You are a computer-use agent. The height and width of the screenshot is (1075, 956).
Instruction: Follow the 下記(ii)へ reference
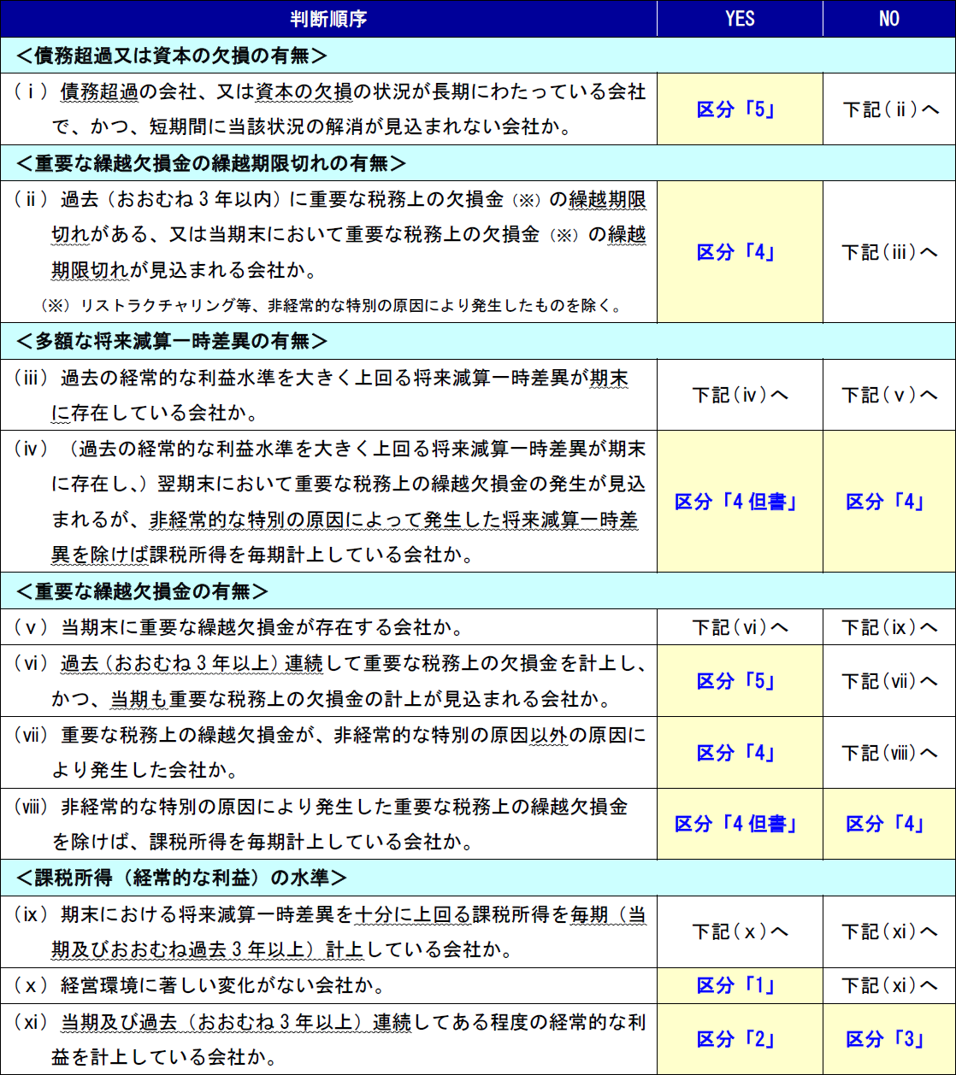pos(889,109)
